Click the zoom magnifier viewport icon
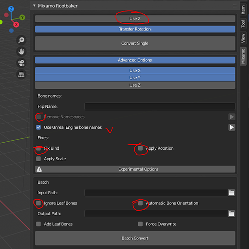 [21, 40]
